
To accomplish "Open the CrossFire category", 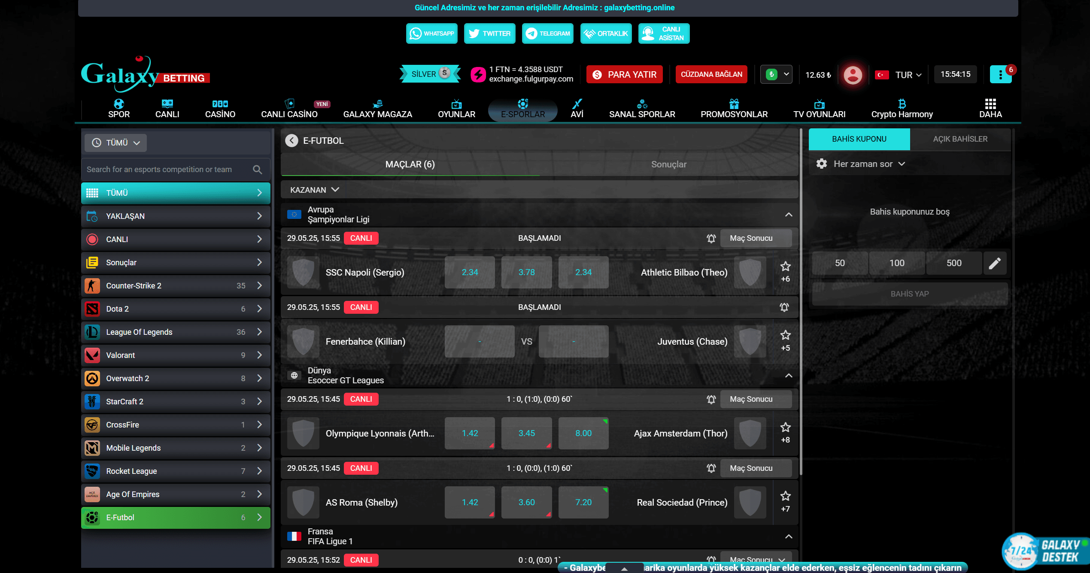I will (x=176, y=425).
